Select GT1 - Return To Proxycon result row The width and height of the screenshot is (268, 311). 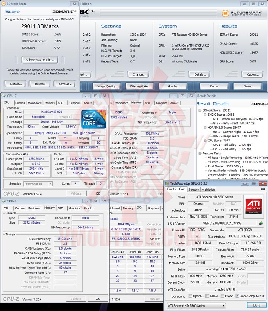point(238,119)
